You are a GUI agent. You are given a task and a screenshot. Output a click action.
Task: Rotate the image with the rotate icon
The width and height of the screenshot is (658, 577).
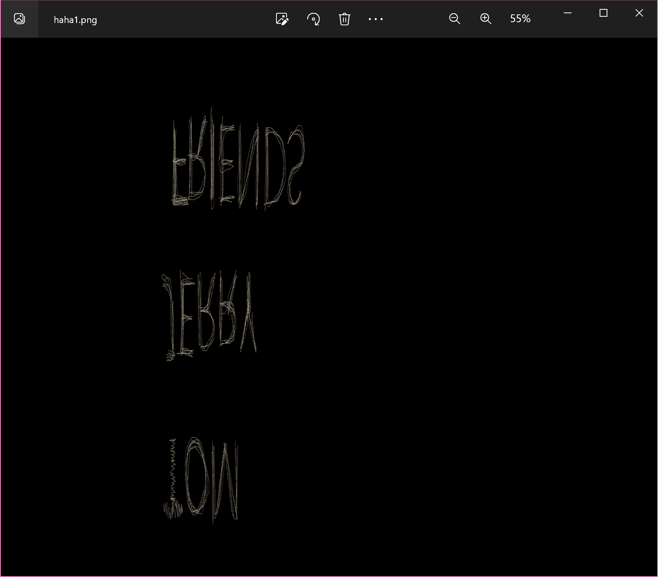coord(313,19)
